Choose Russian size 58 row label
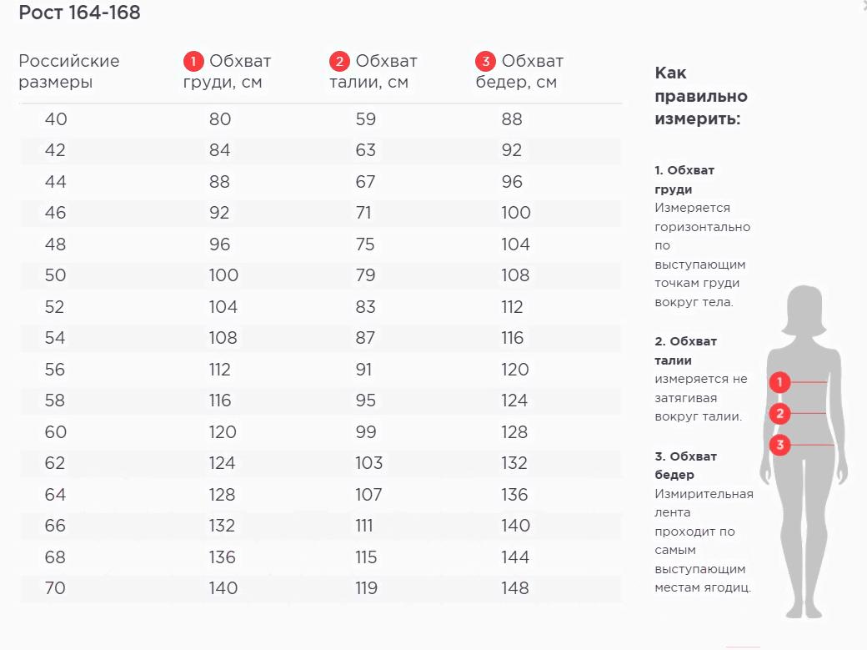The width and height of the screenshot is (867, 650). [56, 401]
